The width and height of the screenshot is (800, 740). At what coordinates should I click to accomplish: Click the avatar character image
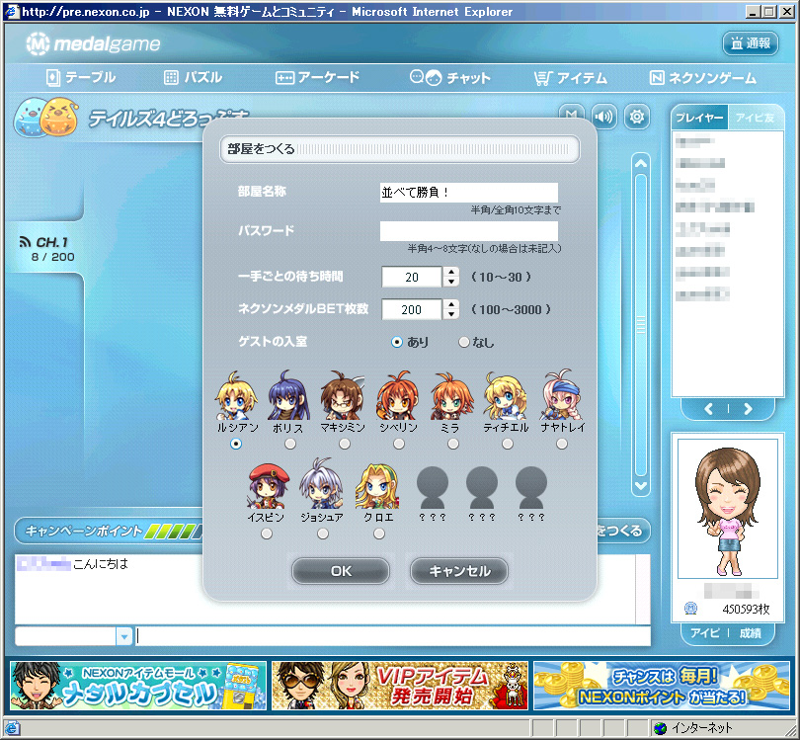[x=728, y=509]
